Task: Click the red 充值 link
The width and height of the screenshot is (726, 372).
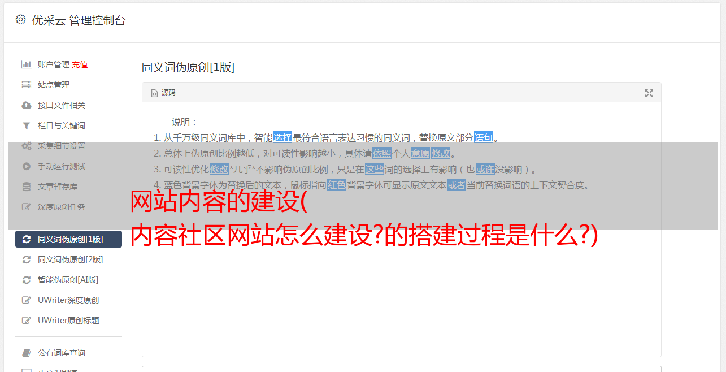Action: 80,64
